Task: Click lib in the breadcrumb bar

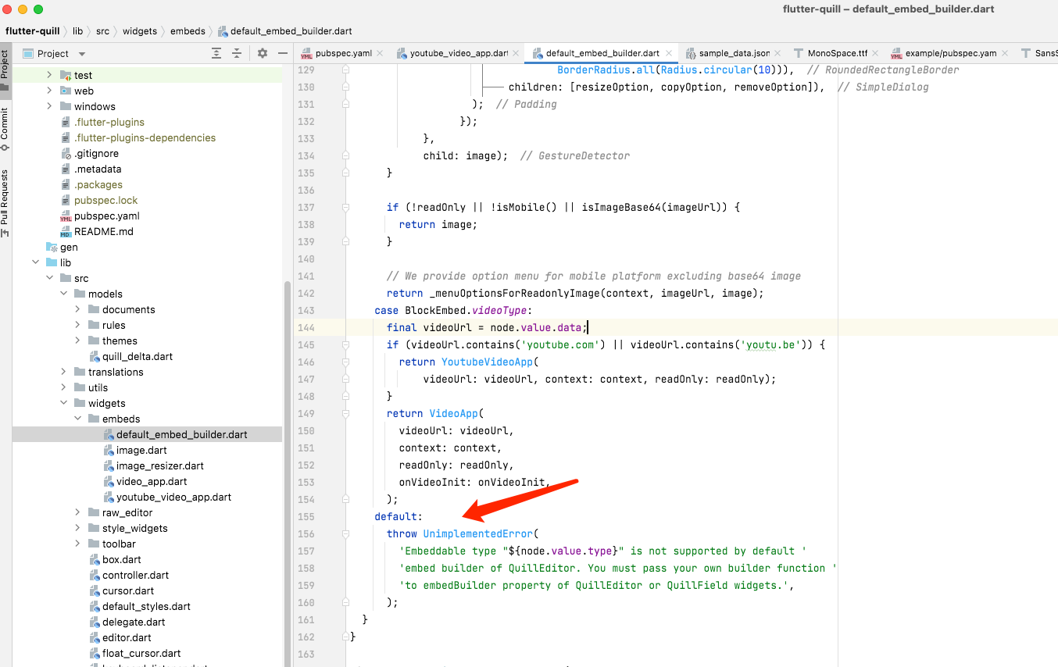Action: pyautogui.click(x=77, y=31)
